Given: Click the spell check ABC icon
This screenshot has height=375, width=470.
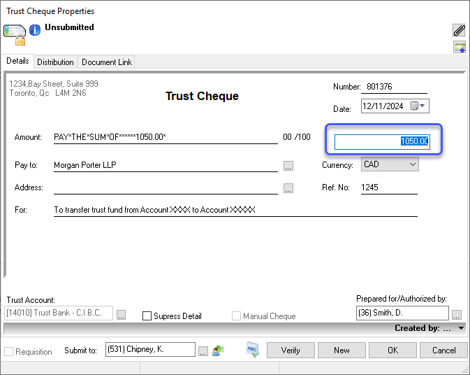Looking at the screenshot, I should pos(253,350).
